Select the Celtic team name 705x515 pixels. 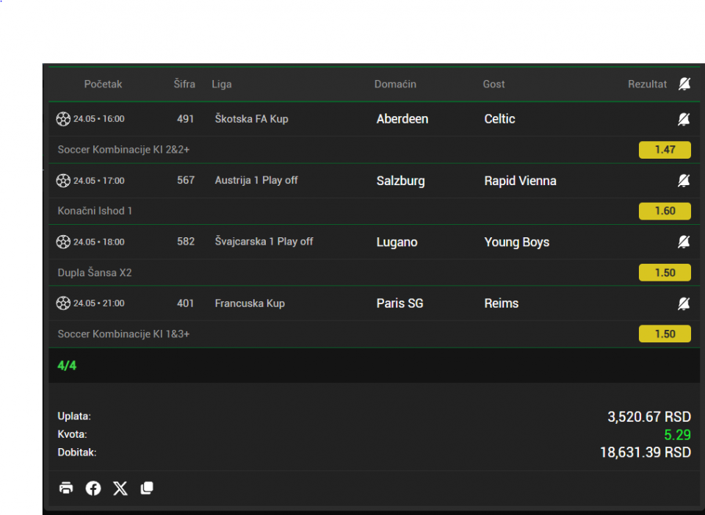click(499, 119)
